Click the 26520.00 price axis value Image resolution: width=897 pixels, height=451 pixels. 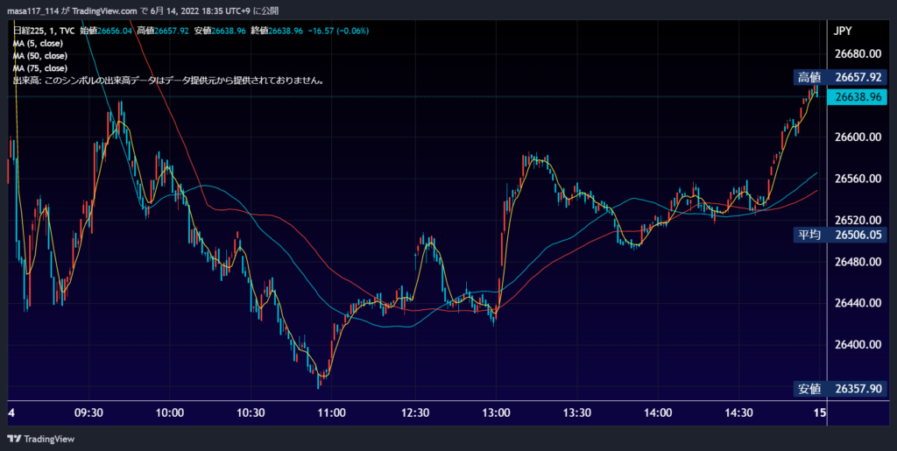click(858, 220)
